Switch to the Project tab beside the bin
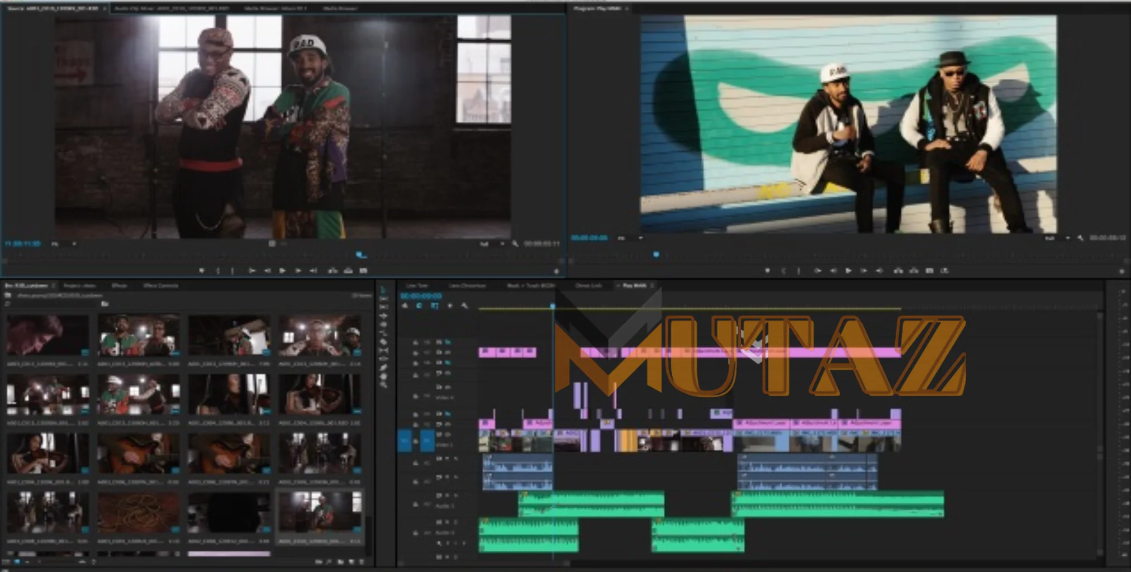 [x=79, y=285]
